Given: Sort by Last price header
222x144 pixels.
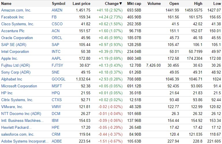Looking at the screenshot, I should point(81,4).
